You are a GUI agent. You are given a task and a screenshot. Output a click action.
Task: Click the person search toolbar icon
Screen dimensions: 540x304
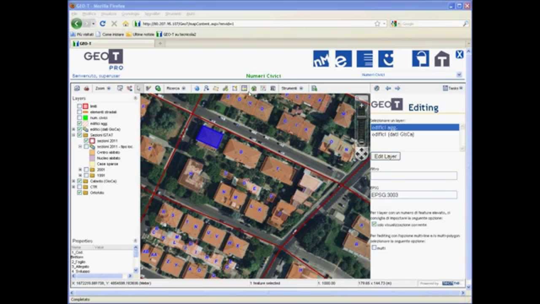tap(206, 88)
